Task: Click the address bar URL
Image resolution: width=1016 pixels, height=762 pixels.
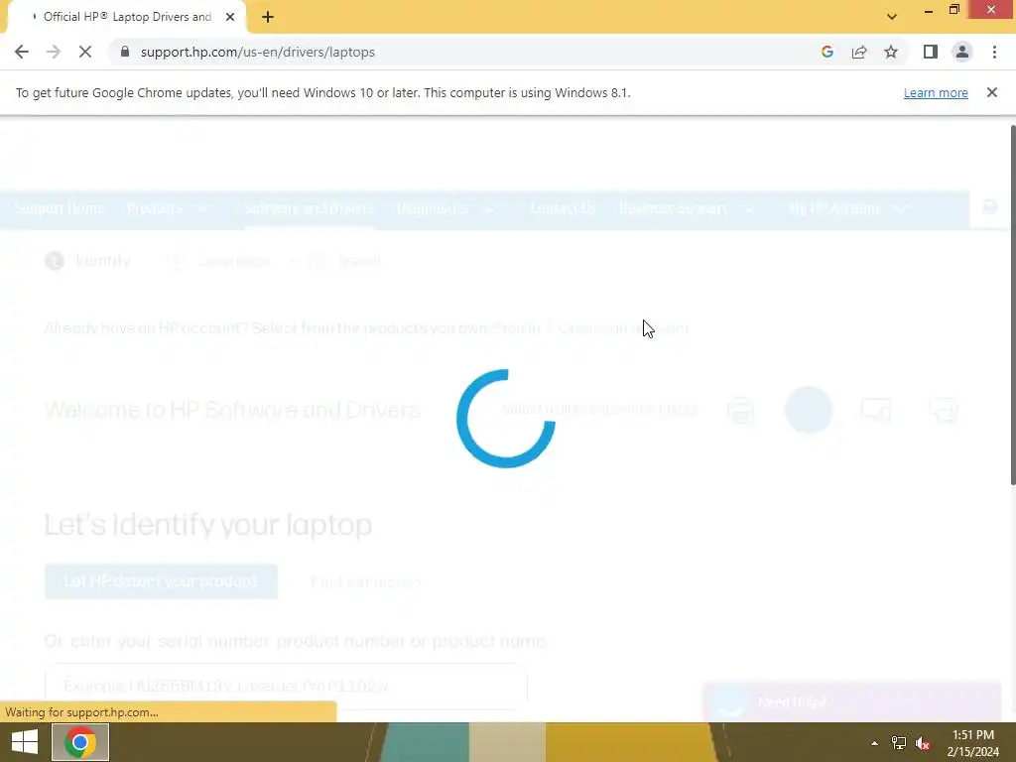Action: pos(258,52)
